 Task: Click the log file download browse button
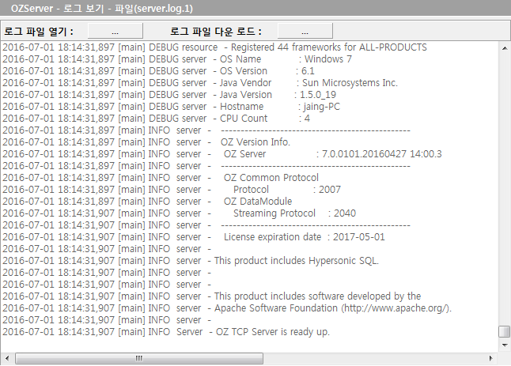(x=305, y=32)
